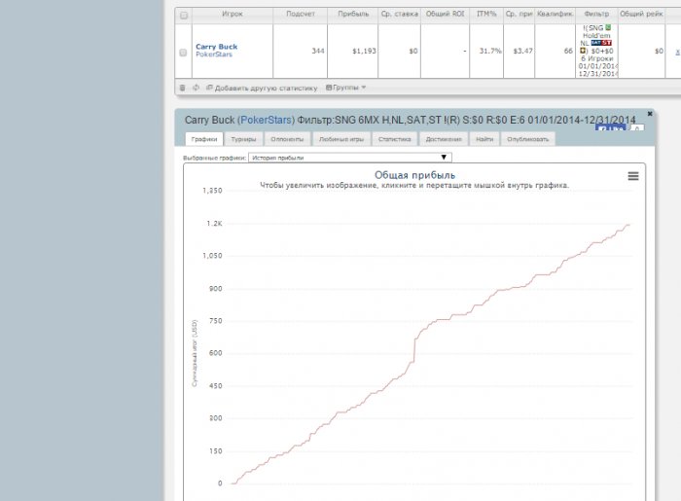Sort by the Прибыль column header
Screen dimensions: 681x501
pos(352,16)
